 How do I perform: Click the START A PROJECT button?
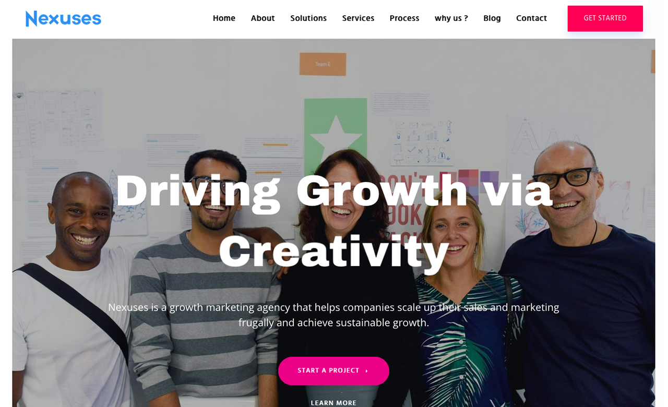[333, 371]
